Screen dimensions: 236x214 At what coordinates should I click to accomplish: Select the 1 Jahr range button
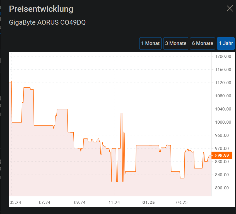226,43
